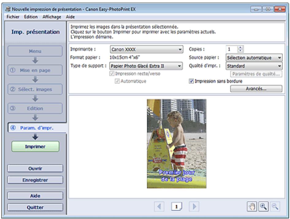Click the application icon in title bar
Screen dimensions: 290x219
(x=8, y=9)
